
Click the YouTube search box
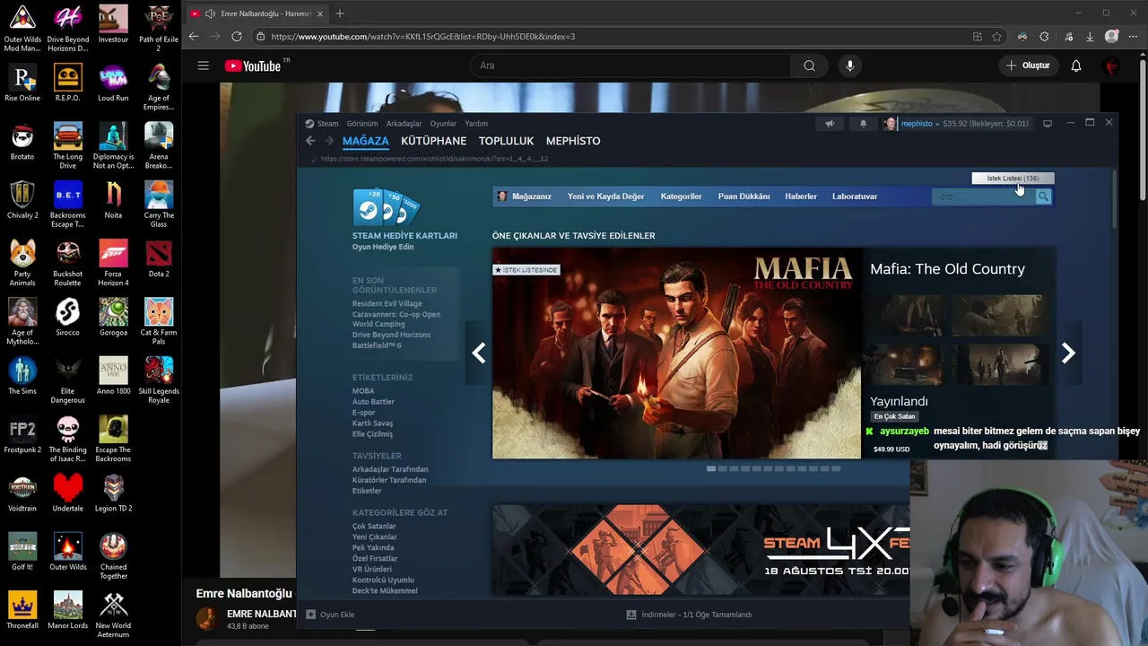[x=631, y=65]
